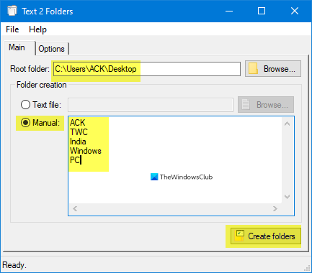Click the 'PC' line in manual list
Screen dimensions: 312x273
click(x=75, y=160)
